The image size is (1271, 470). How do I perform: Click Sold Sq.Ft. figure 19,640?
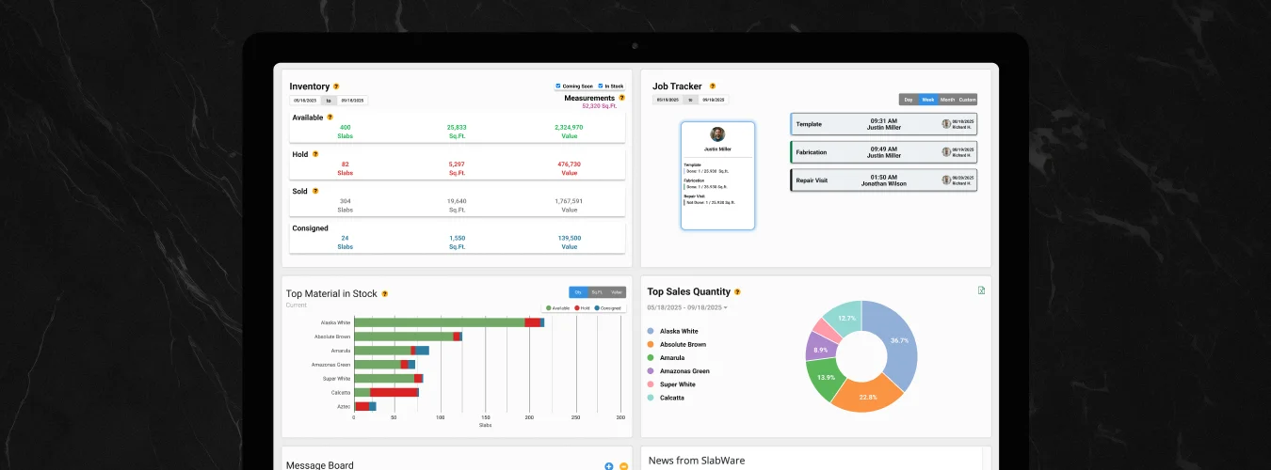click(x=457, y=200)
